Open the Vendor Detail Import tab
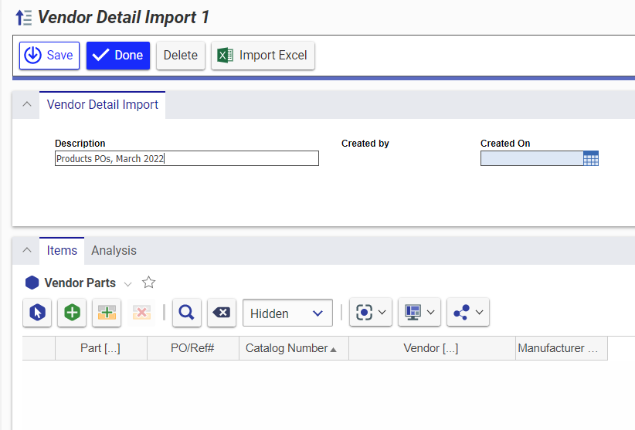 103,105
